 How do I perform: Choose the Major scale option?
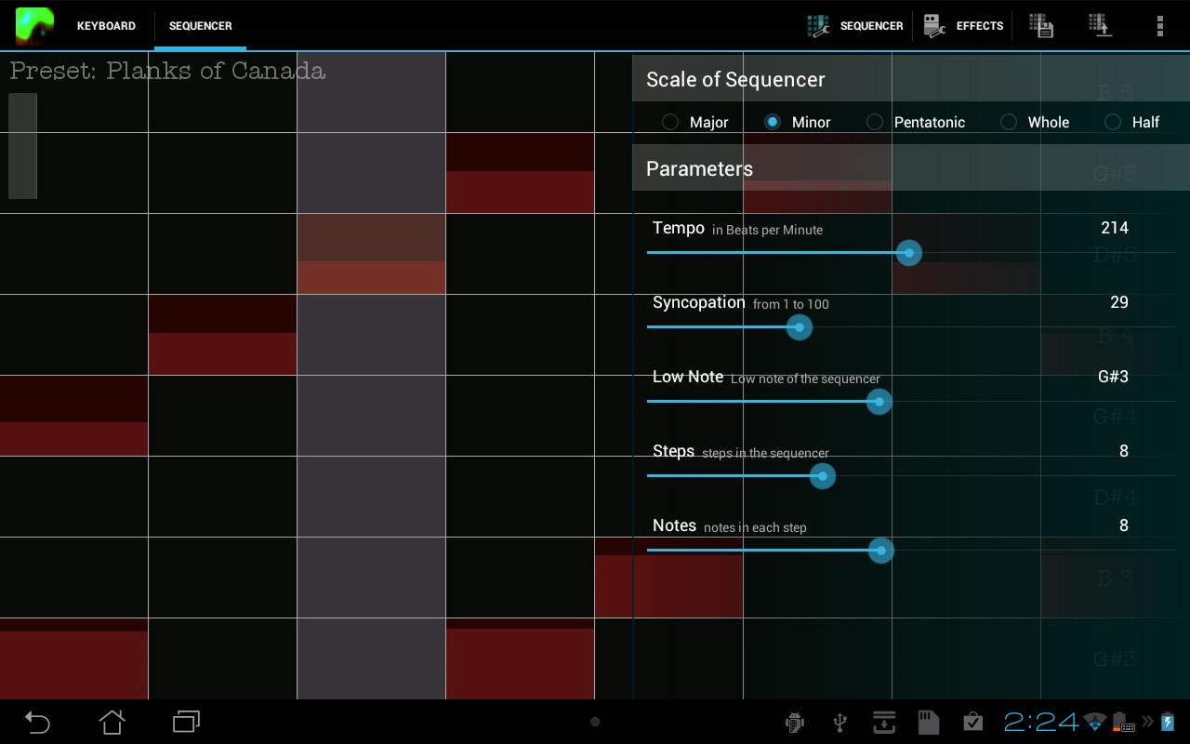694,122
